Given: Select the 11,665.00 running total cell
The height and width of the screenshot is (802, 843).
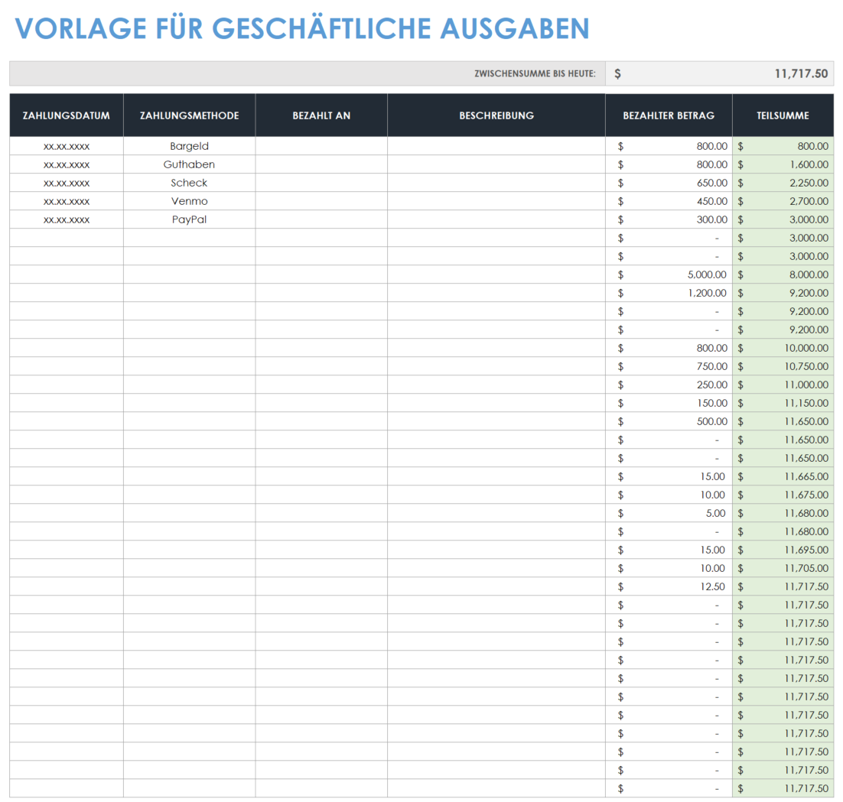Looking at the screenshot, I should pyautogui.click(x=783, y=476).
